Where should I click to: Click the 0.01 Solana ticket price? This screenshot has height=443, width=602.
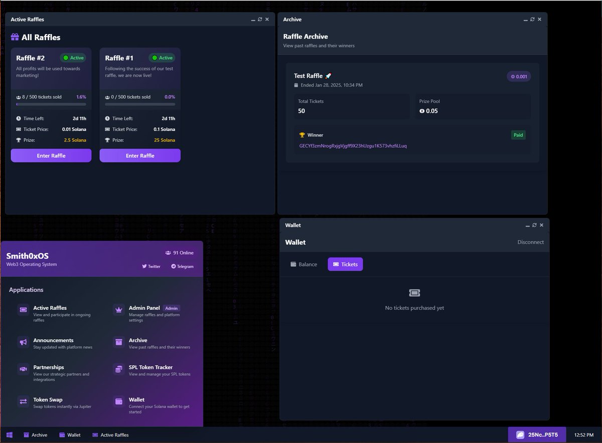point(74,129)
